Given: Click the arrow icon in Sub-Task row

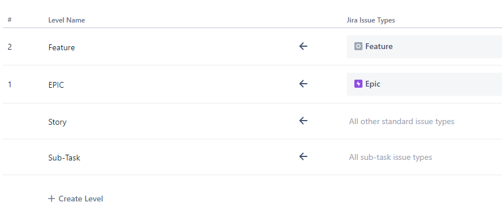Looking at the screenshot, I should pyautogui.click(x=303, y=156).
